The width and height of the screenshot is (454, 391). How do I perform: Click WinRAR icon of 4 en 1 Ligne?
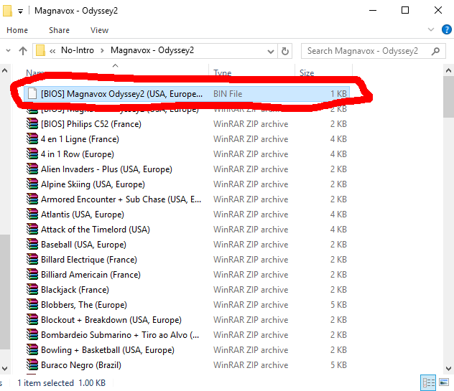point(32,138)
